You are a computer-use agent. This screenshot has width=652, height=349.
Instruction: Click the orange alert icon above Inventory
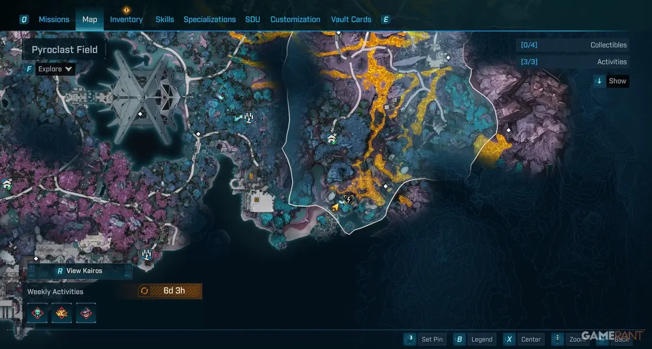126,10
